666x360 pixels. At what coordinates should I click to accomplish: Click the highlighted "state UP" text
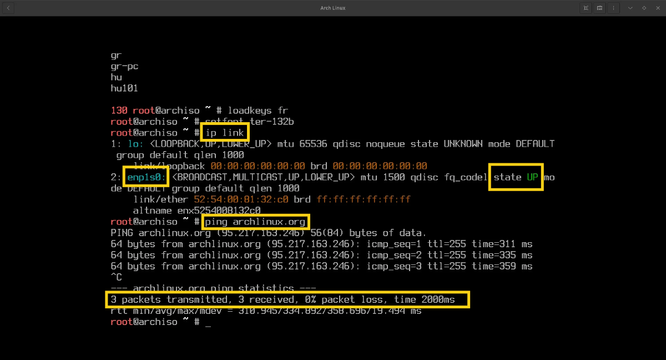[x=516, y=177]
